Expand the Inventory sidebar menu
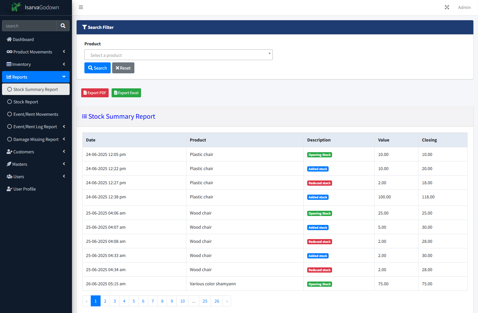The image size is (478, 313). 36,64
